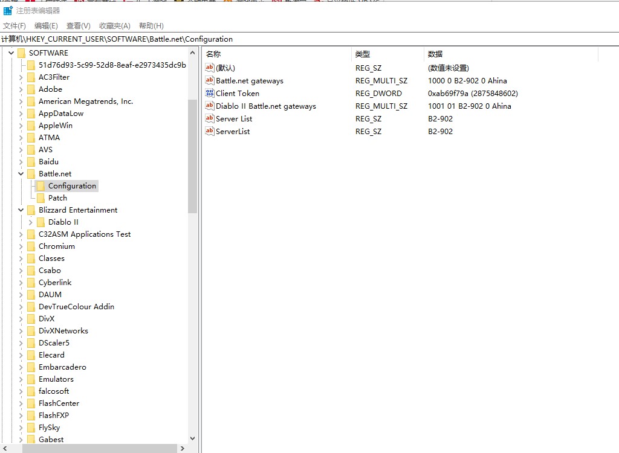
Task: Click the ServerList value icon
Action: (210, 130)
